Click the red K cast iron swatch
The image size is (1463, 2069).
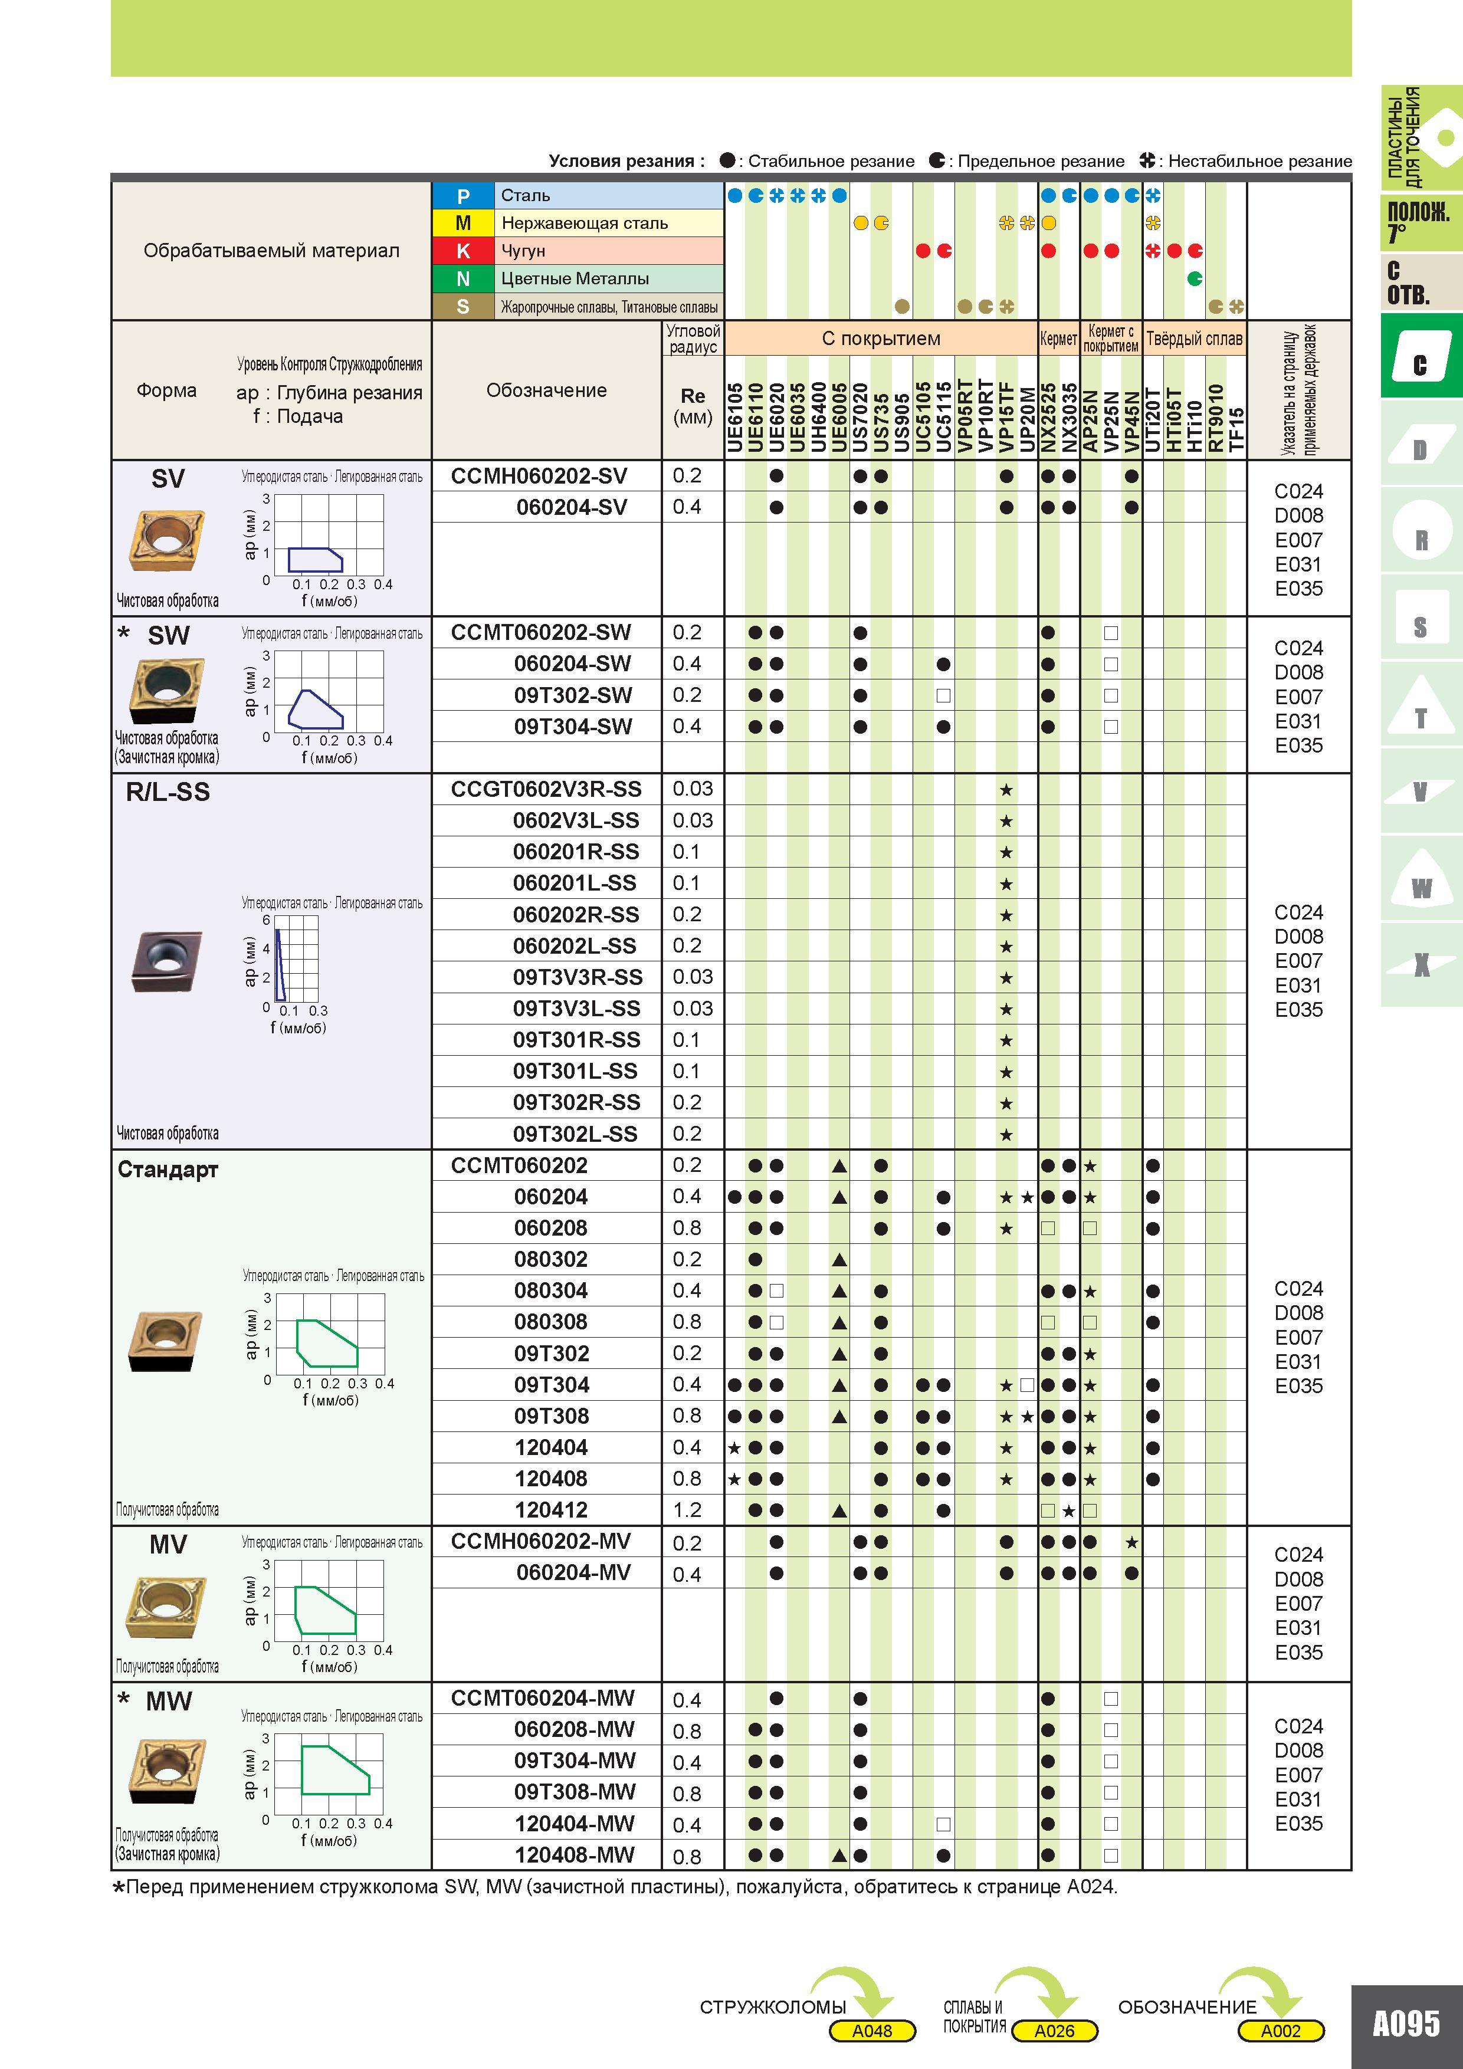pos(463,251)
